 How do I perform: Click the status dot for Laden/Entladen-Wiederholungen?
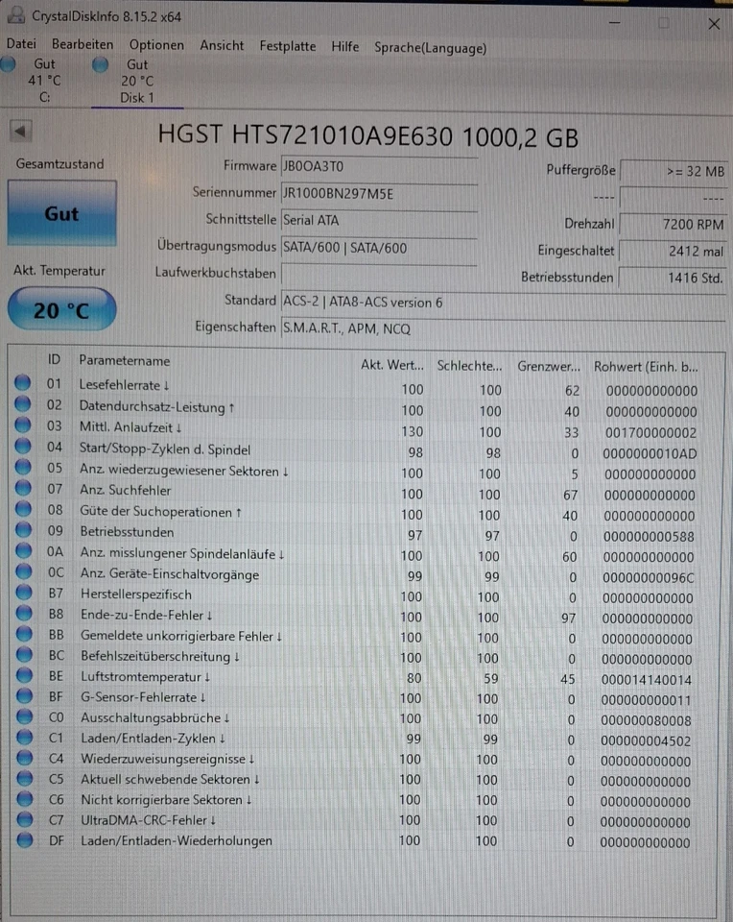pyautogui.click(x=25, y=839)
